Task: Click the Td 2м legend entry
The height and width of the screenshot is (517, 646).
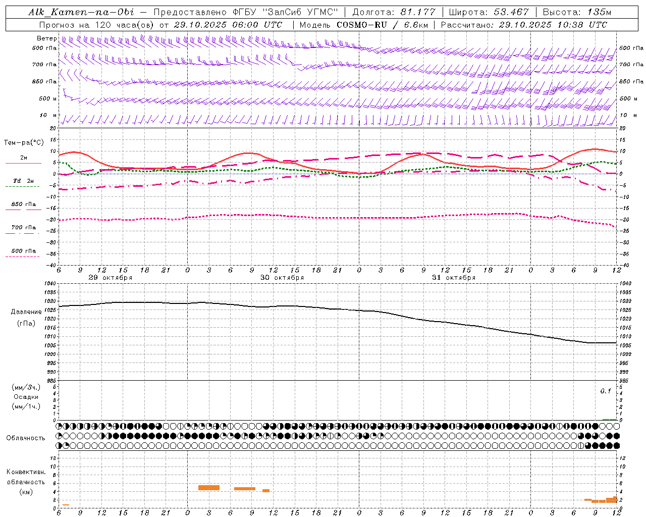Action: click(x=24, y=181)
